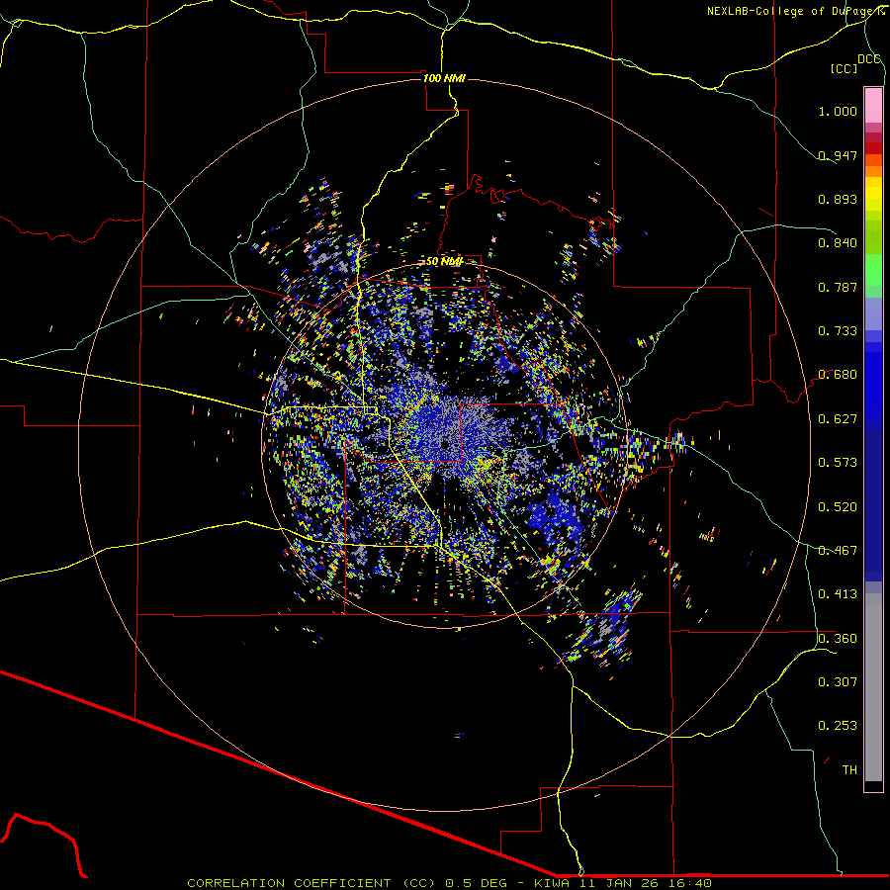890x890 pixels.
Task: Click the 0.413 value on the scale
Action: pyautogui.click(x=838, y=594)
